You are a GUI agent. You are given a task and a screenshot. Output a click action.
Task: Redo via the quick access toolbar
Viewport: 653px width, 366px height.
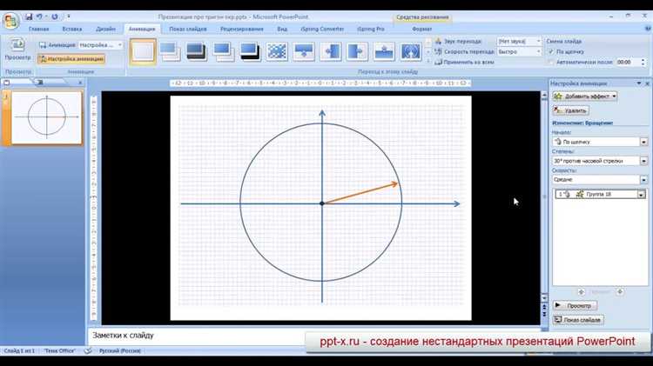pyautogui.click(x=55, y=17)
